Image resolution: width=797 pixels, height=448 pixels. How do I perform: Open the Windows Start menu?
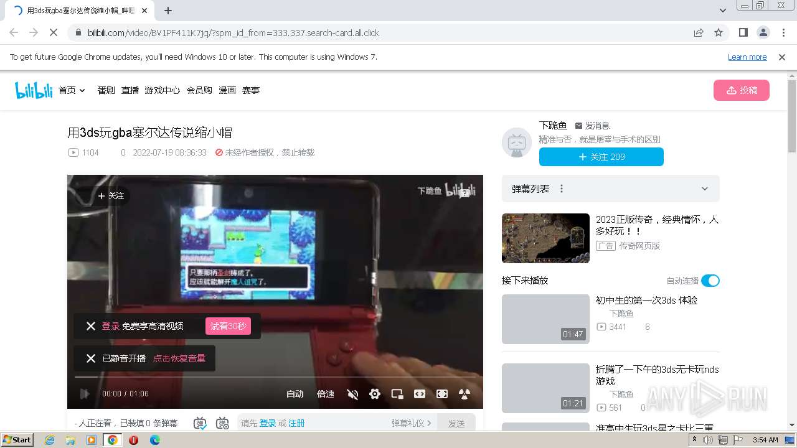17,439
